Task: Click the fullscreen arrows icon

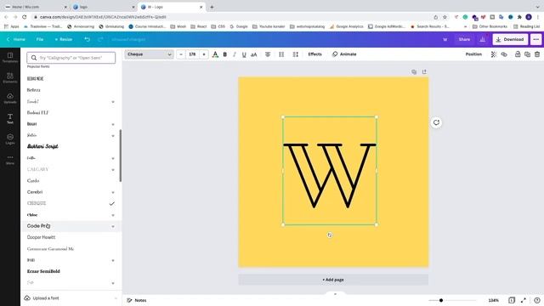Action: click(x=524, y=300)
